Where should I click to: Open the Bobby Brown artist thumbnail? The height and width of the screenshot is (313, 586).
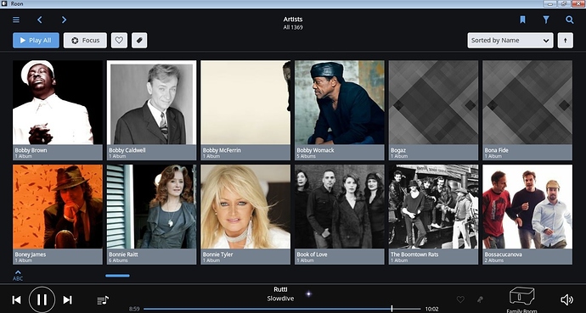coord(58,103)
